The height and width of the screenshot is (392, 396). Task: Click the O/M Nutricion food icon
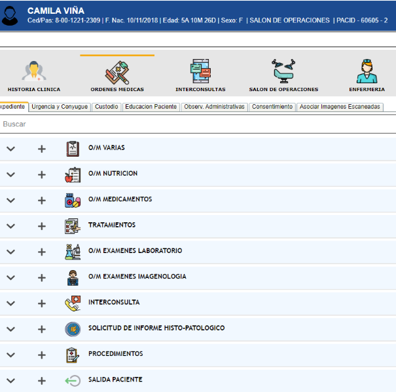(73, 174)
